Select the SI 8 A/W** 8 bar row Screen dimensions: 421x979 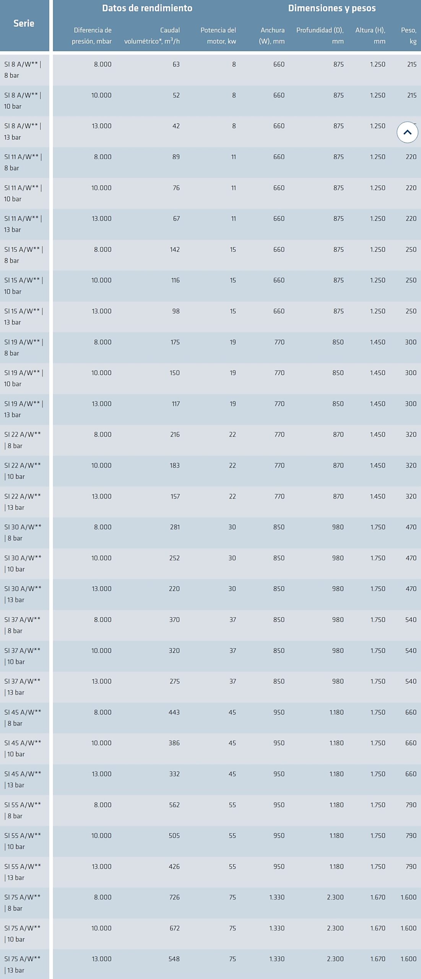click(210, 70)
